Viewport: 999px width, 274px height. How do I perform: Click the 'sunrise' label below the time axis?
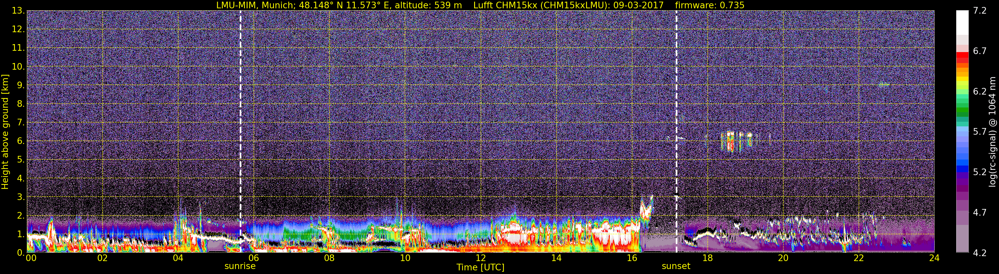(x=240, y=266)
